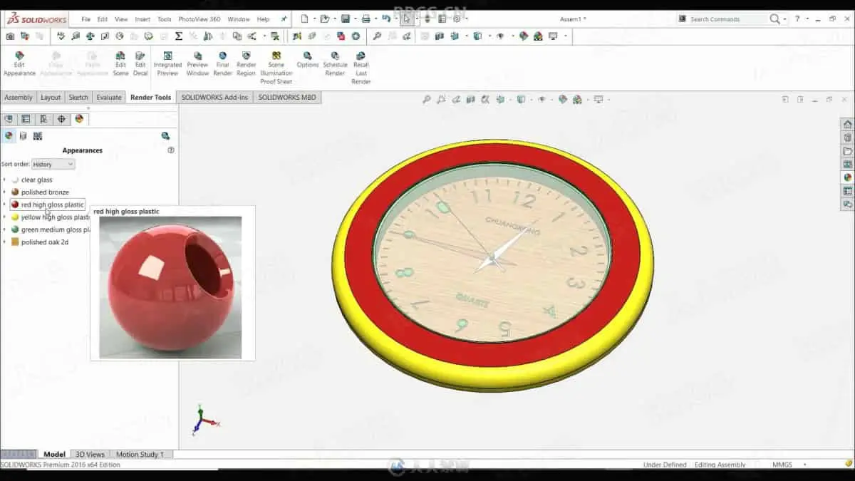
Task: Open the dropdown arrow beside the Search Commands magnifier
Action: pyautogui.click(x=785, y=19)
